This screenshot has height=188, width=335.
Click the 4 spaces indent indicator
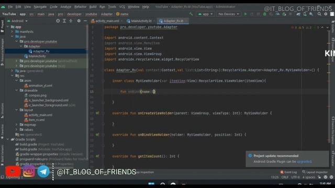coord(309,178)
